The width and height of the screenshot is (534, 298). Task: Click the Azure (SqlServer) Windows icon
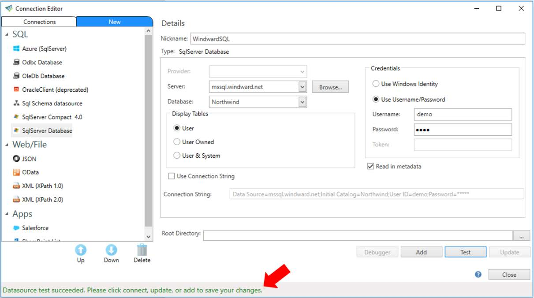[16, 48]
